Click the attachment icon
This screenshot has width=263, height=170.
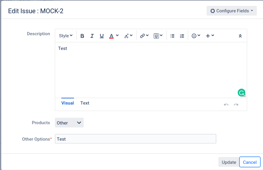pyautogui.click(x=156, y=36)
